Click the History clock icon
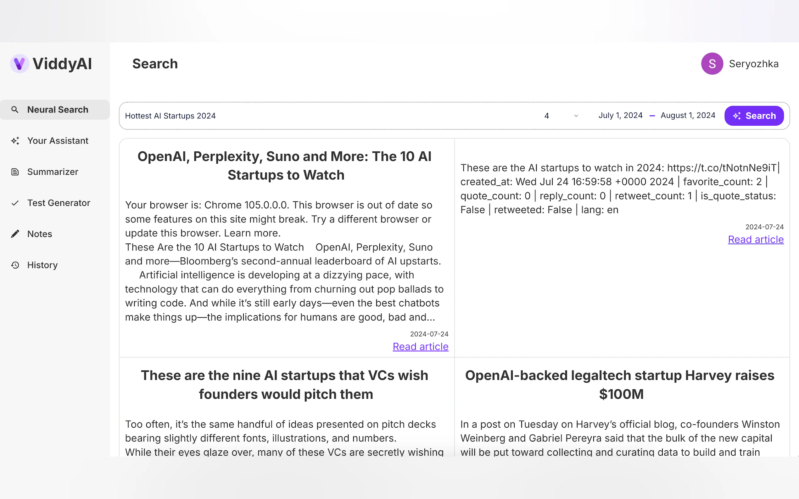This screenshot has width=799, height=499. (x=15, y=265)
